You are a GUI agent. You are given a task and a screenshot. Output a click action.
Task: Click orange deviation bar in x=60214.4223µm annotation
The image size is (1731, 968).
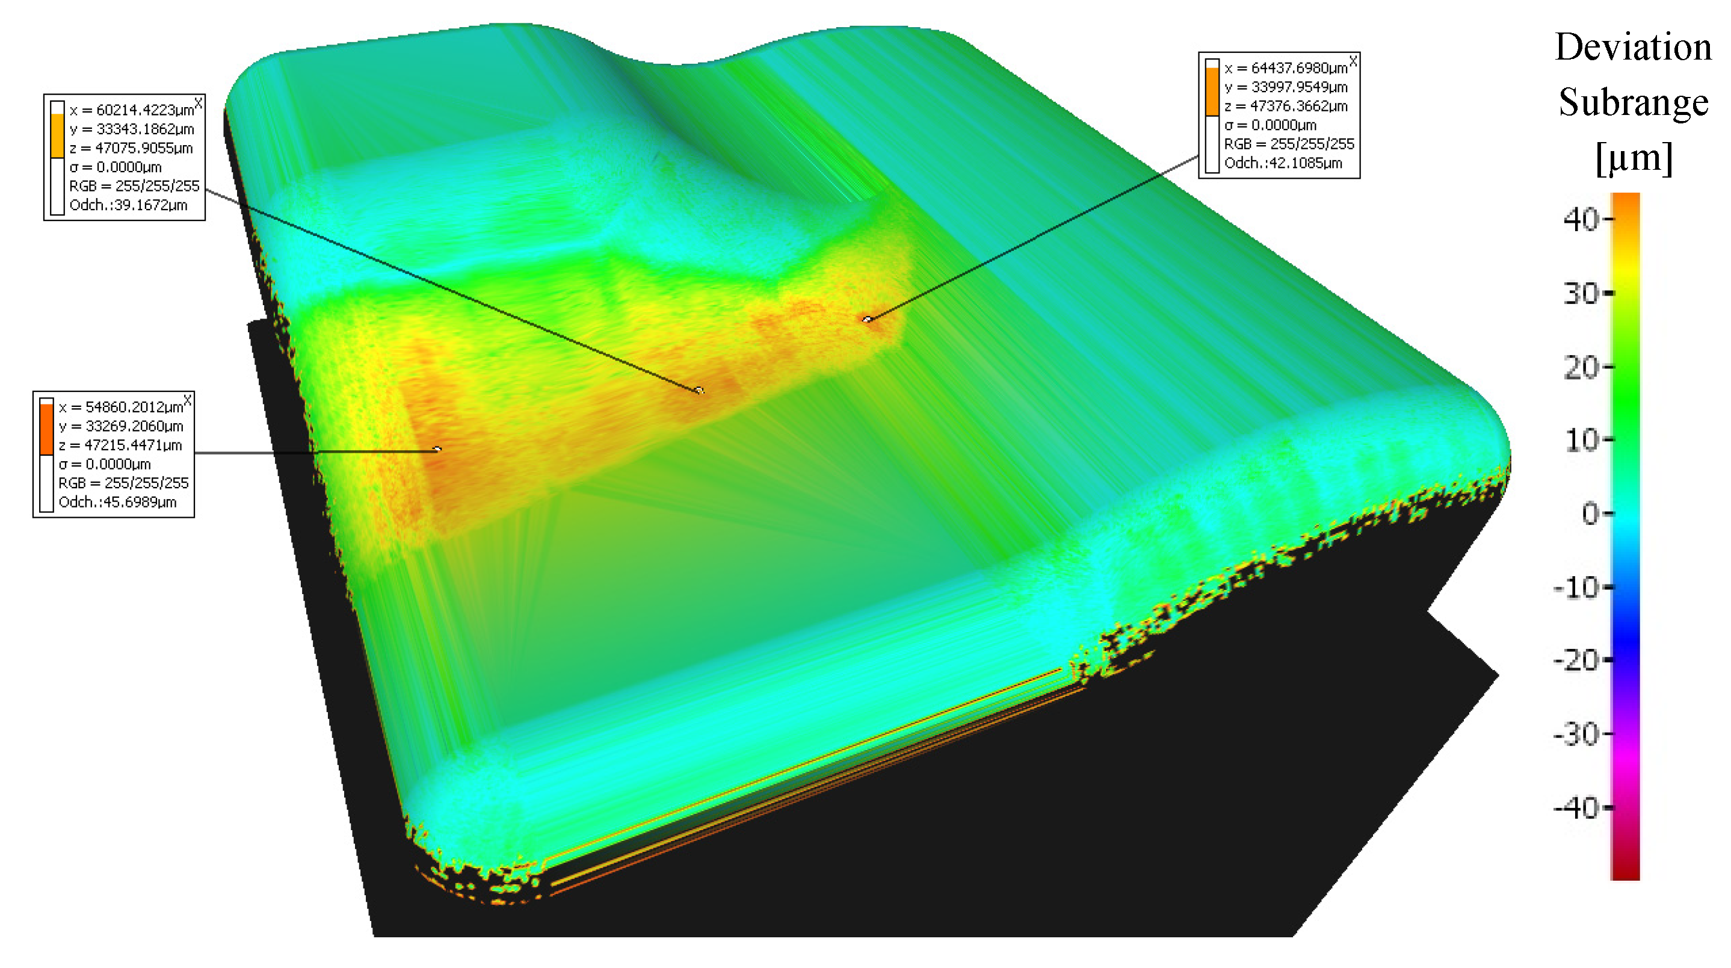(x=58, y=137)
